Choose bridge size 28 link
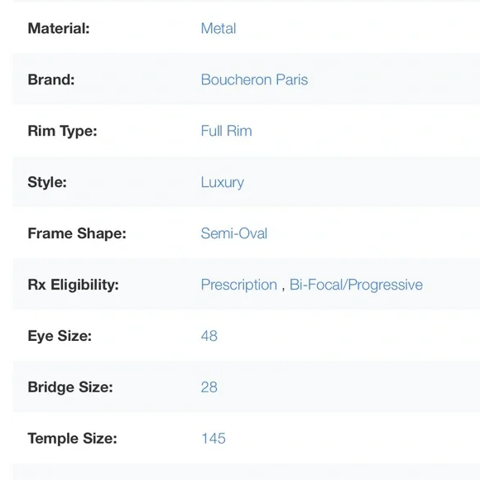This screenshot has height=480, width=480. click(x=209, y=387)
